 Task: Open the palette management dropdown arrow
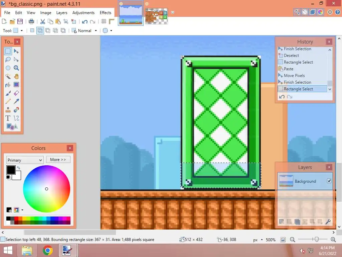22,210
